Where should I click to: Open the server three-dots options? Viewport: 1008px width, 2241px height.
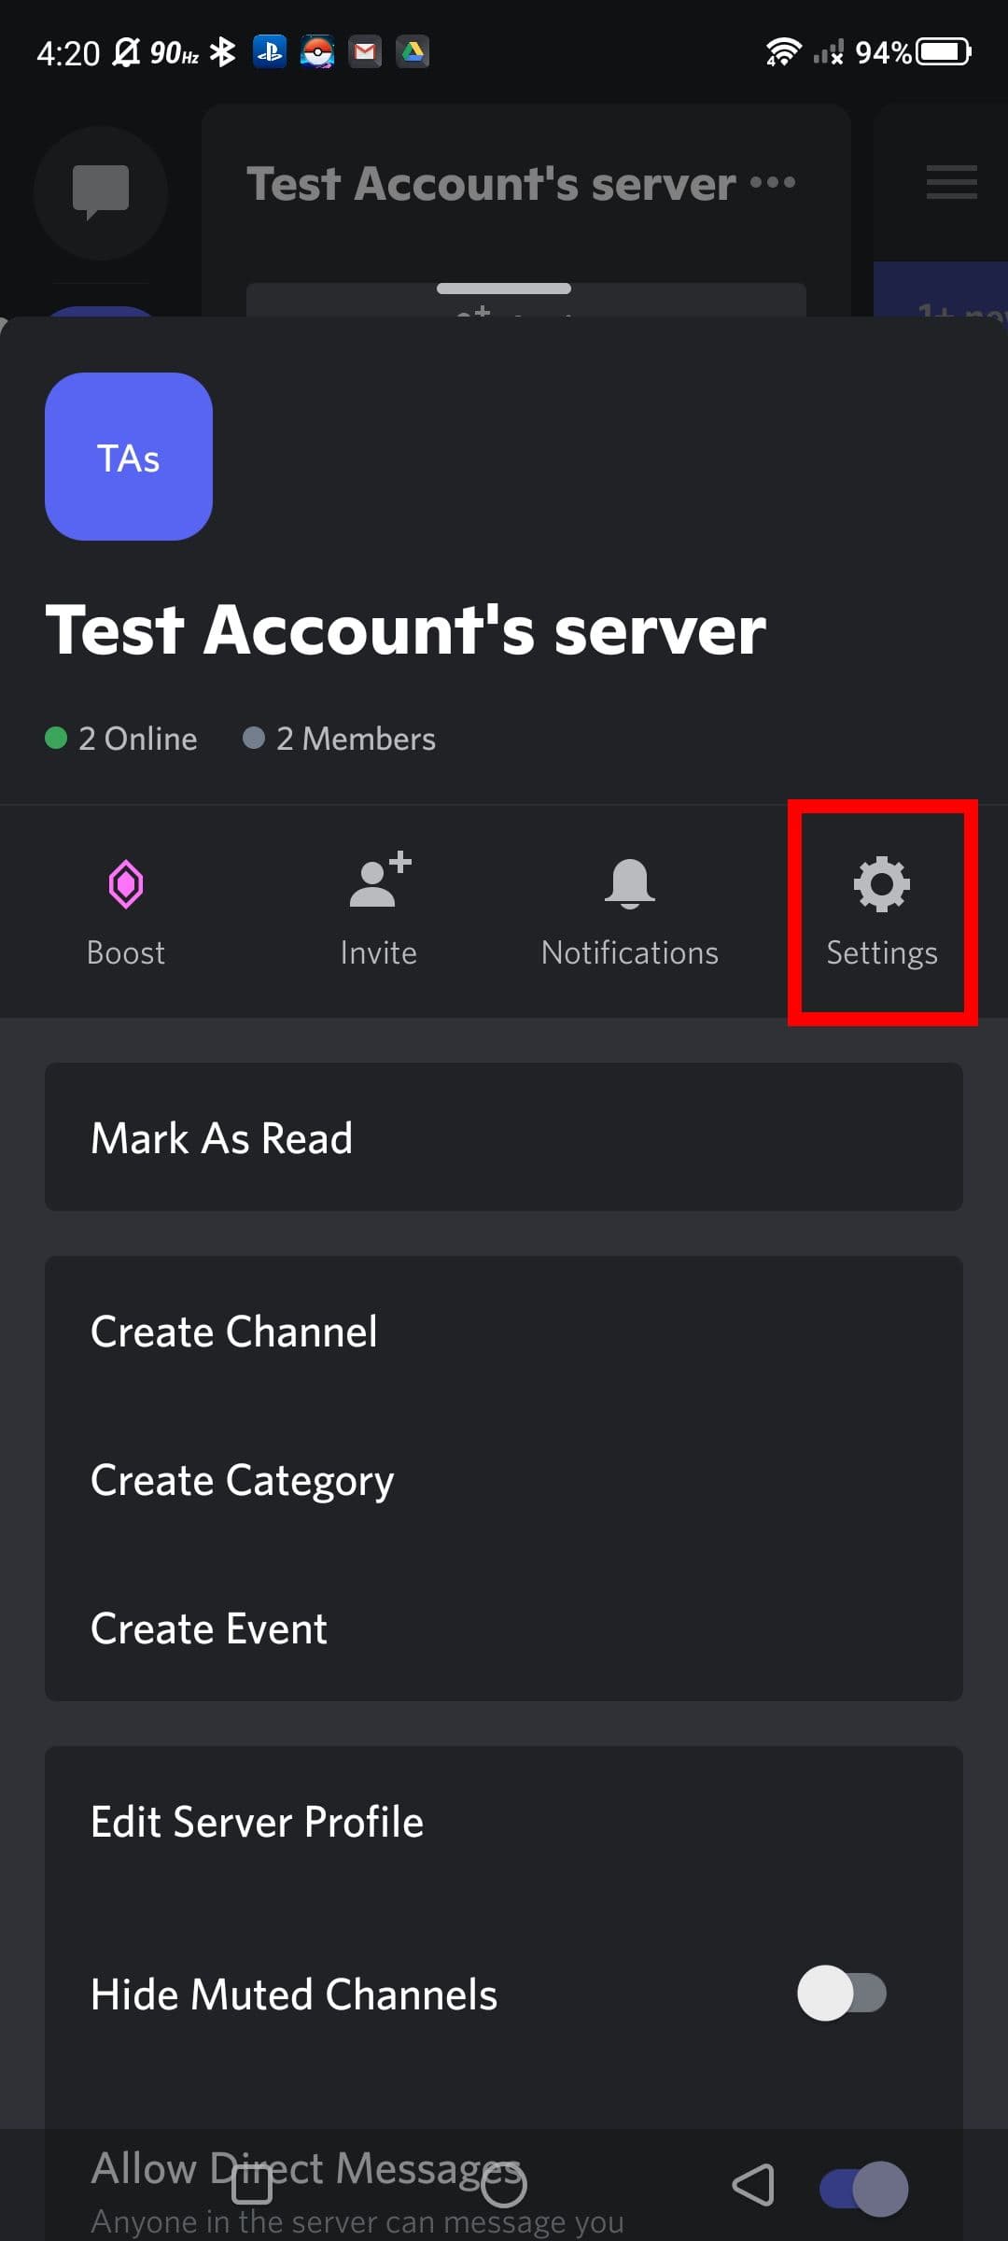point(774,182)
